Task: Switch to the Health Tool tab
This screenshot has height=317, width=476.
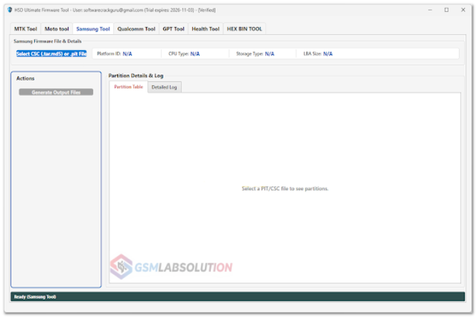Action: pos(205,29)
